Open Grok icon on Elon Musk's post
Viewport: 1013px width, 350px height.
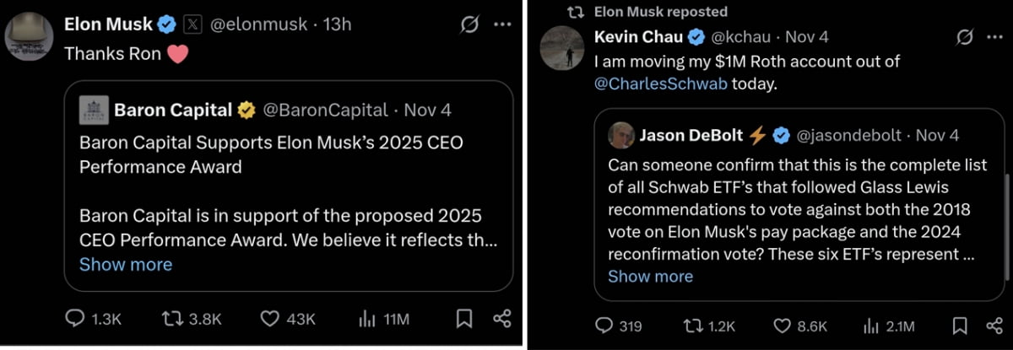pyautogui.click(x=469, y=24)
